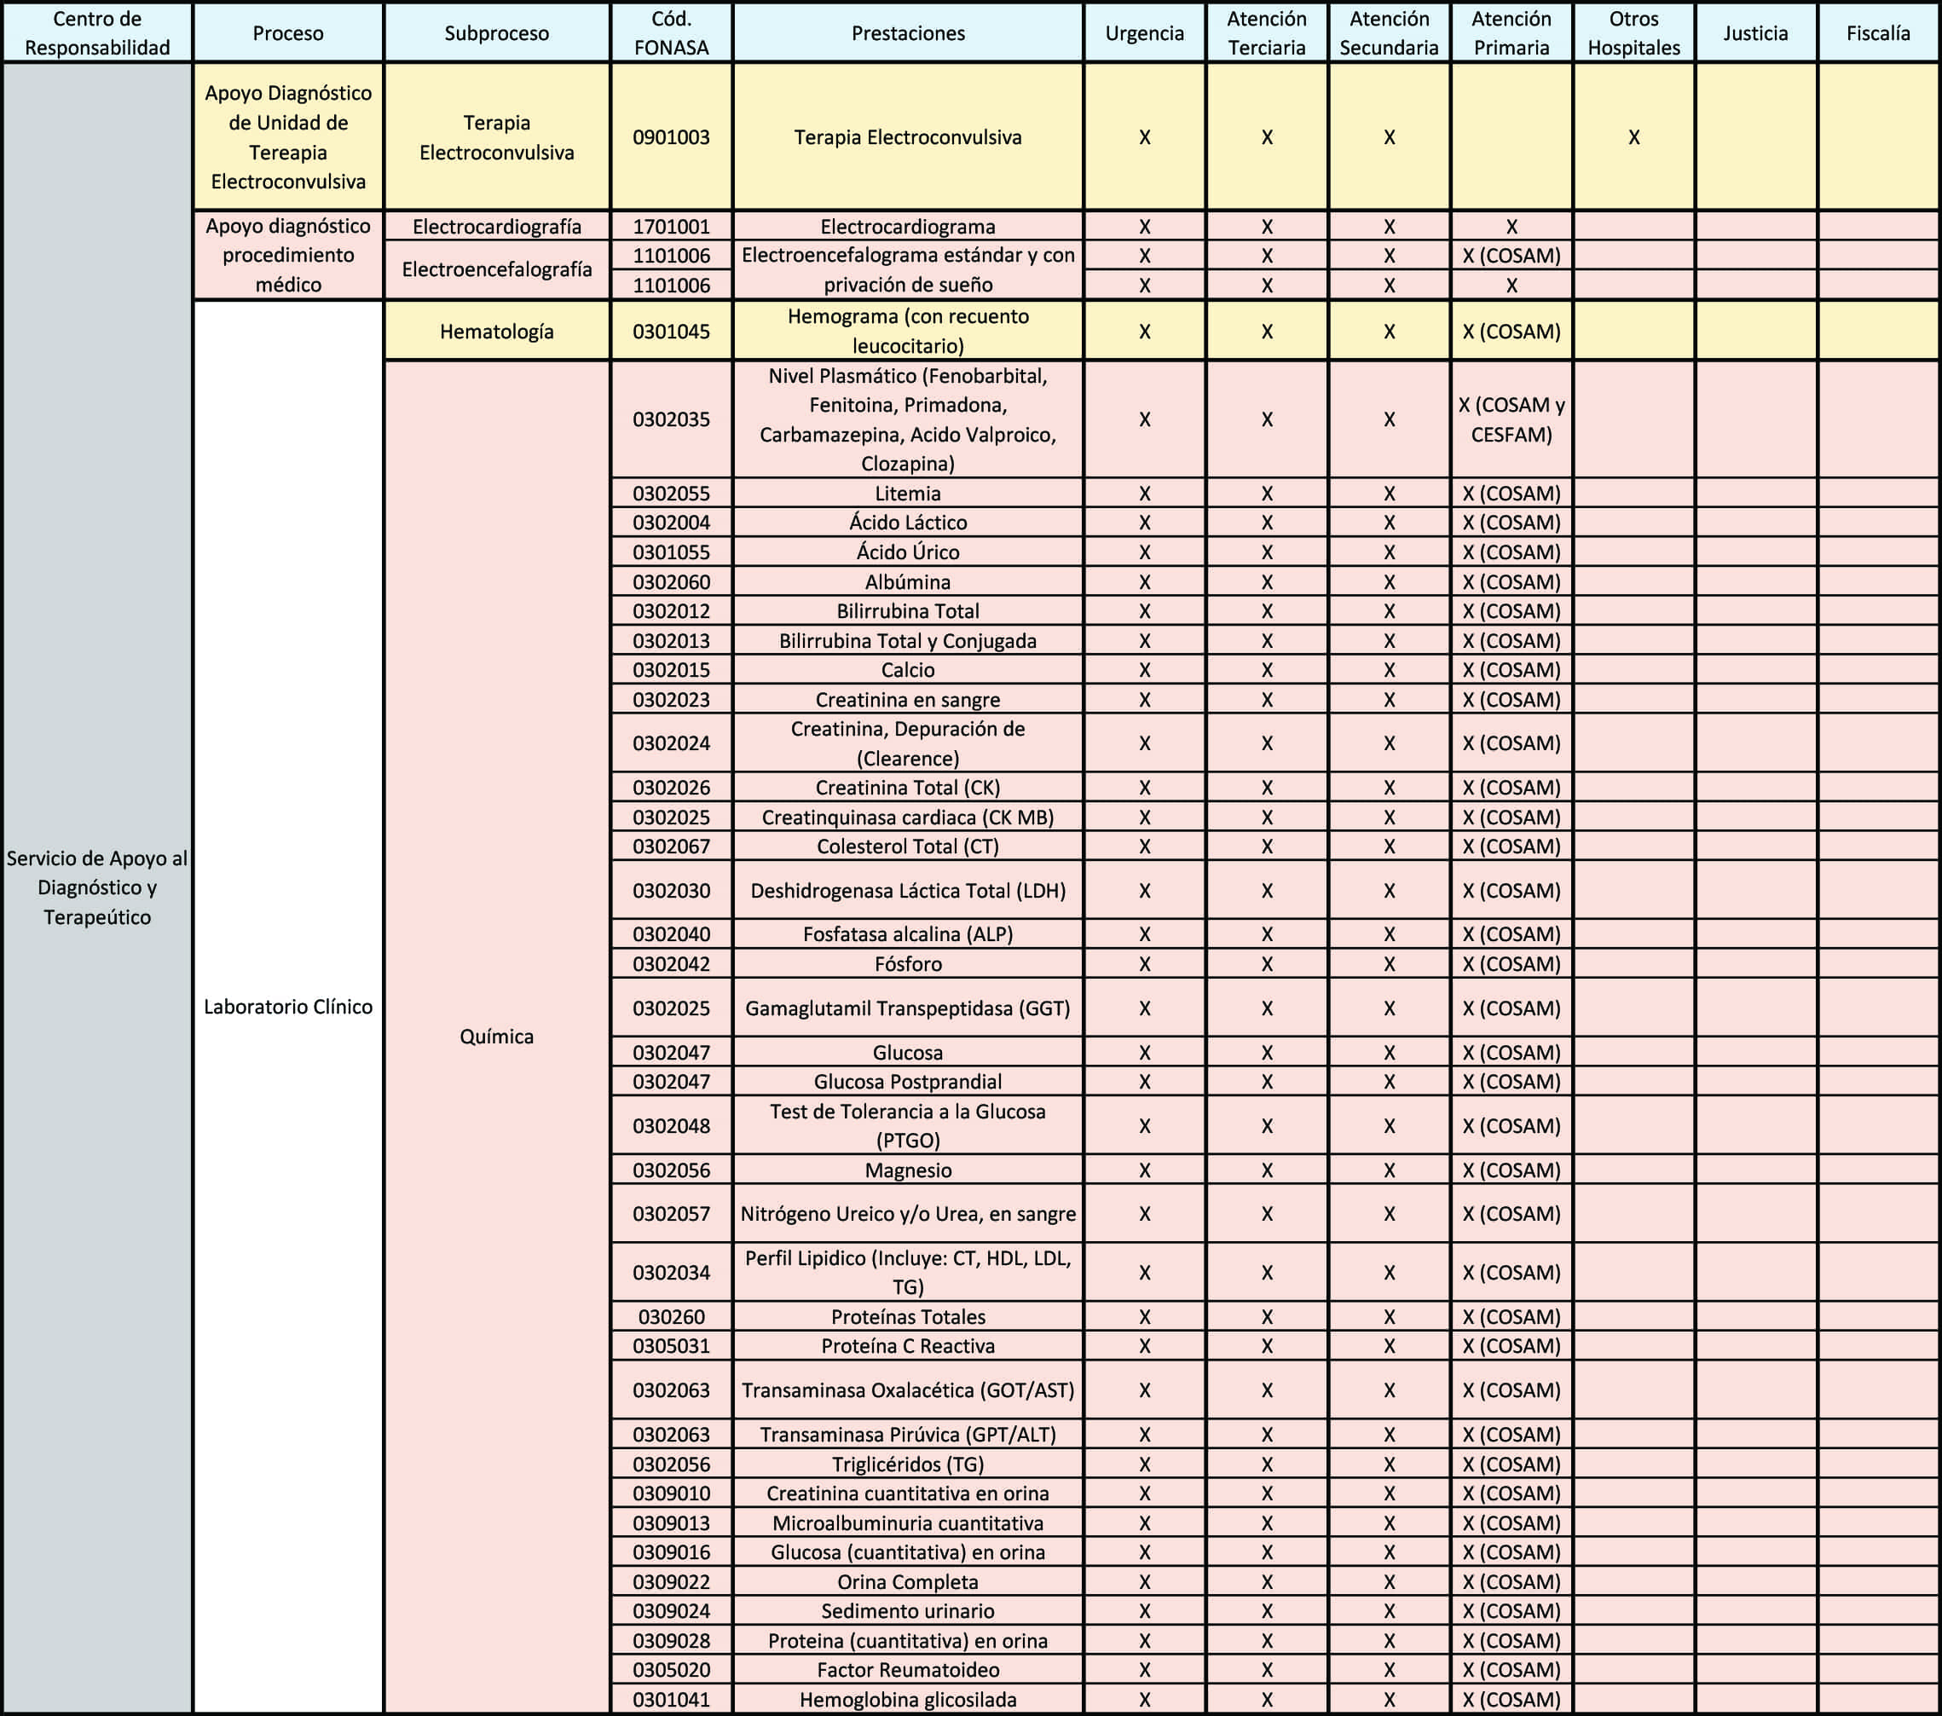Screen dimensions: 1942x1716
Task: Select the 'Otros Hospitales' header cell
Action: pyautogui.click(x=1633, y=33)
